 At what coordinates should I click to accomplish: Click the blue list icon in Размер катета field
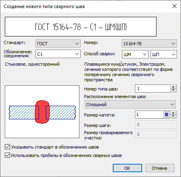[x=167, y=115]
